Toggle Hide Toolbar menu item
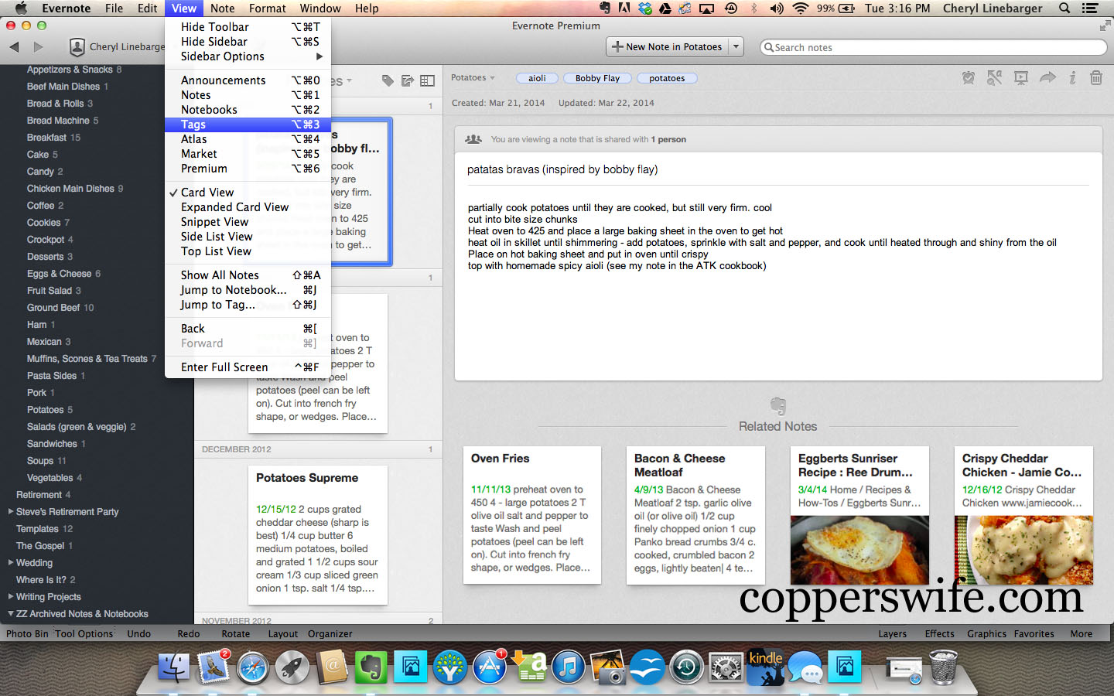Viewport: 1114px width, 696px height. click(x=248, y=27)
